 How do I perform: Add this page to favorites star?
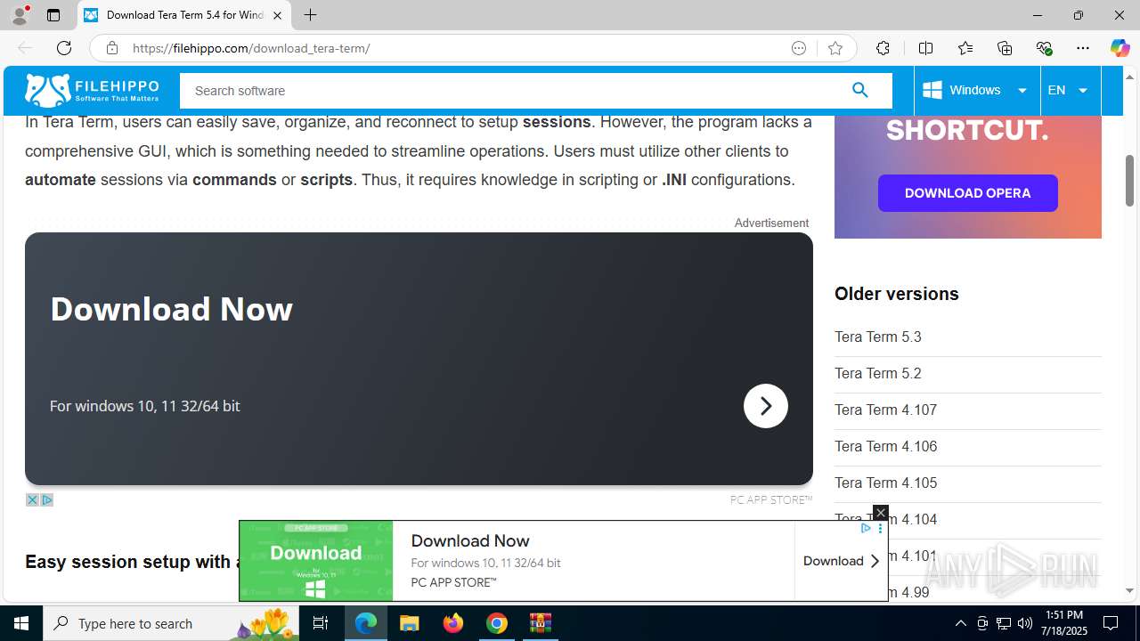coord(835,48)
